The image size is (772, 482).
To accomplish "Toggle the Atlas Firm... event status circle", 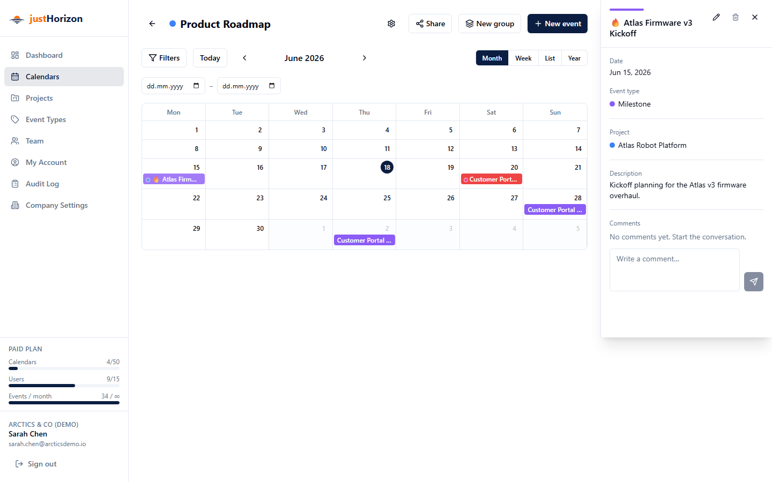I will 148,179.
